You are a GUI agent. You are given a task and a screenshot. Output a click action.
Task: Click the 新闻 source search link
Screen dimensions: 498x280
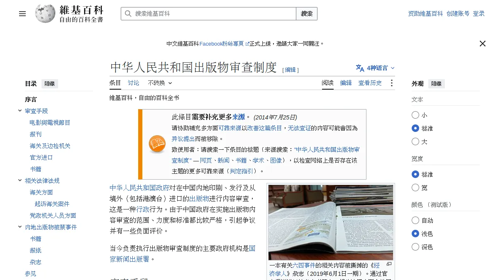pos(223,160)
